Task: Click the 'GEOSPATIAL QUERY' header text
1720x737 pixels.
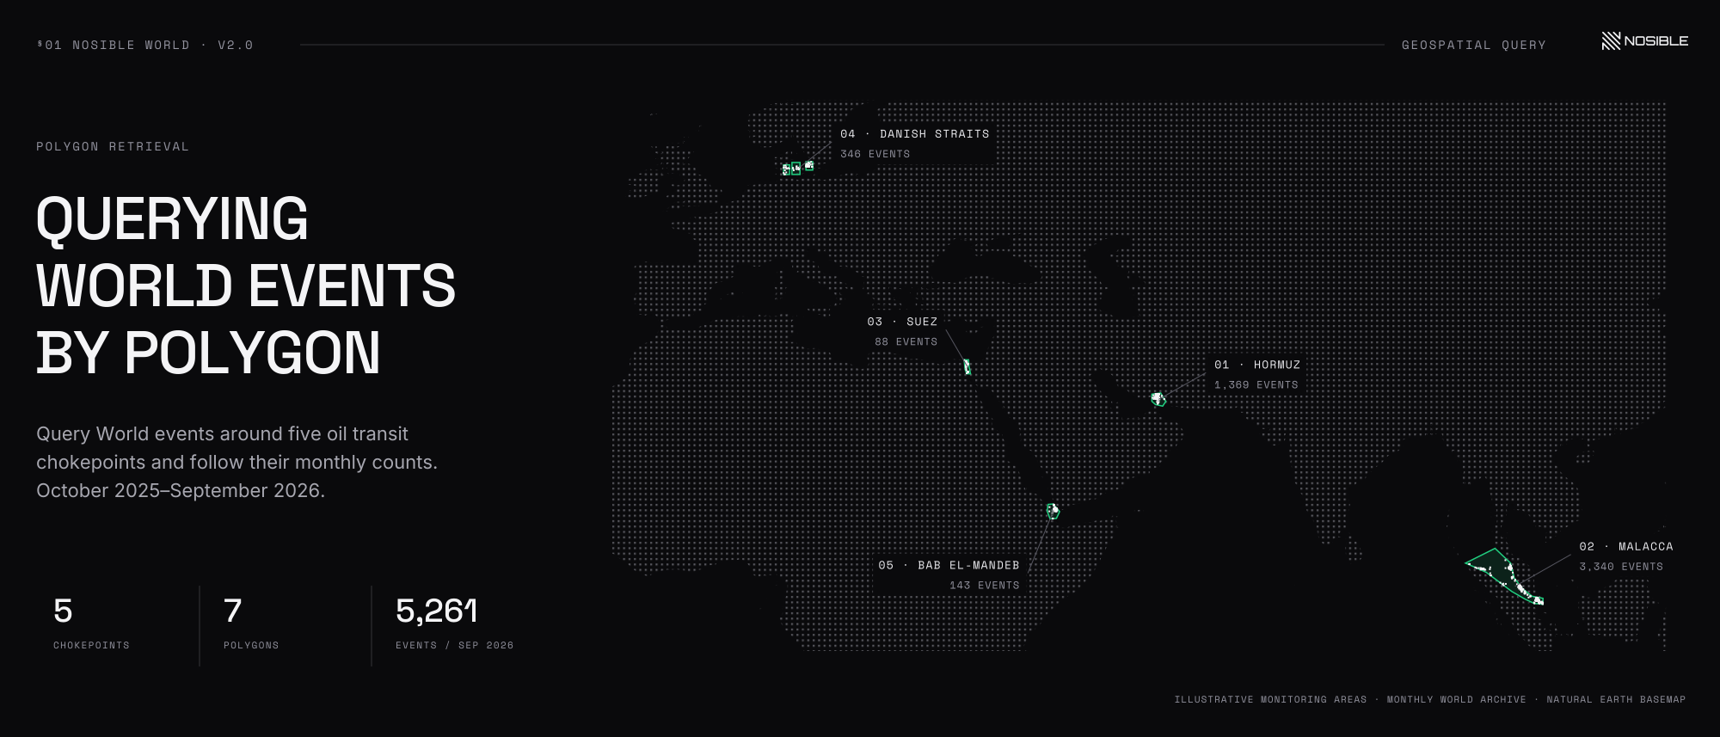Action: pyautogui.click(x=1474, y=45)
